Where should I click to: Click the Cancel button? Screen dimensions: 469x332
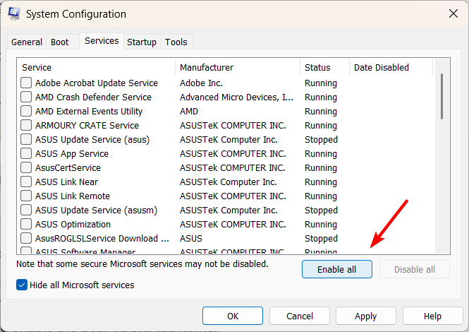click(x=300, y=316)
